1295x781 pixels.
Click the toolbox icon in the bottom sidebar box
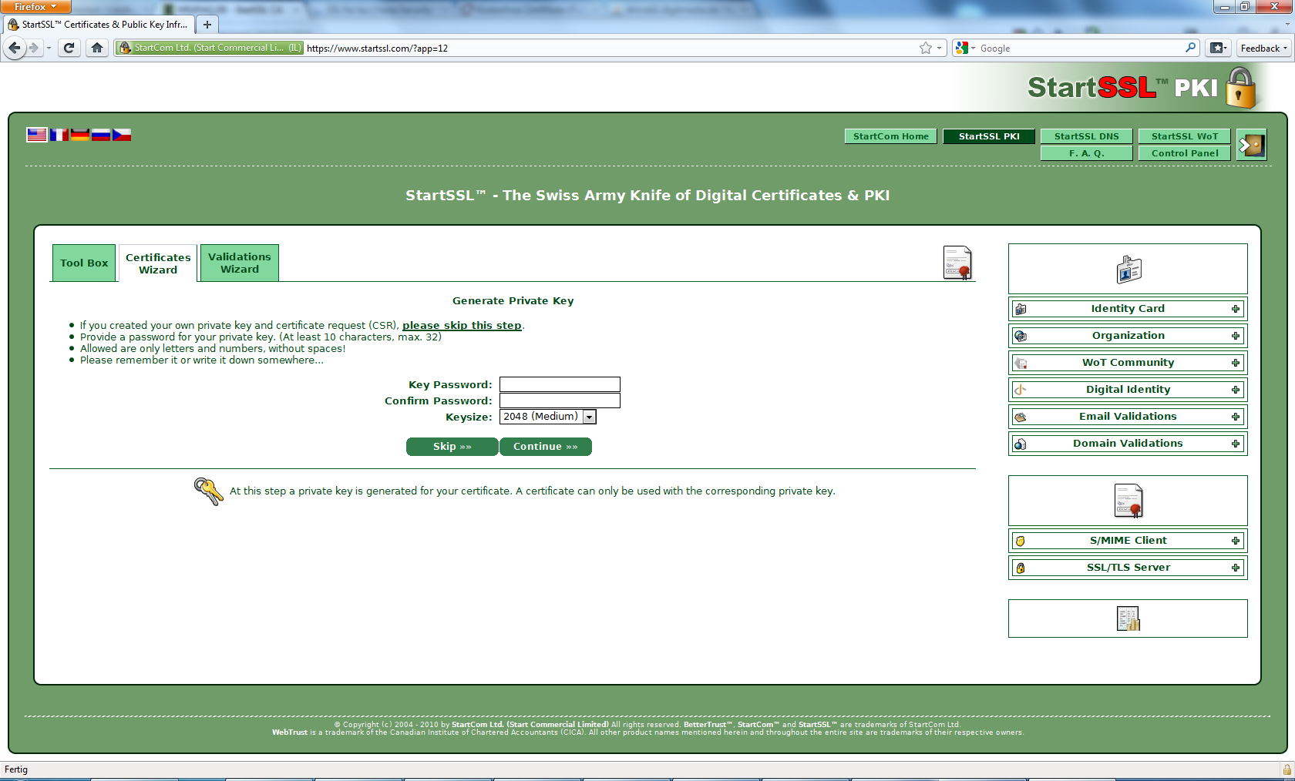(x=1128, y=618)
